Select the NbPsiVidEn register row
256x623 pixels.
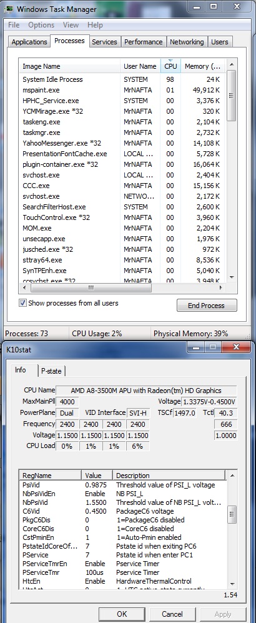tap(122, 494)
